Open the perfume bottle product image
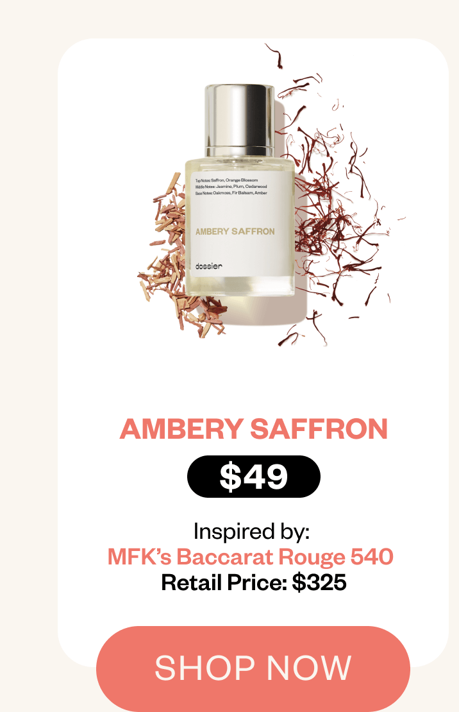 (240, 191)
